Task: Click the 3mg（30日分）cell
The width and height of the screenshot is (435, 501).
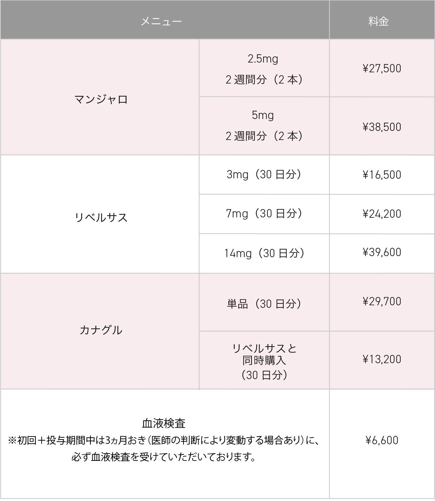Action: (x=263, y=174)
